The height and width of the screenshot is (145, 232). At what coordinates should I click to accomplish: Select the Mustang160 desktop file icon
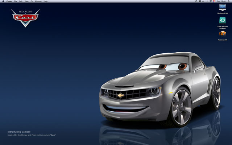[223, 33]
